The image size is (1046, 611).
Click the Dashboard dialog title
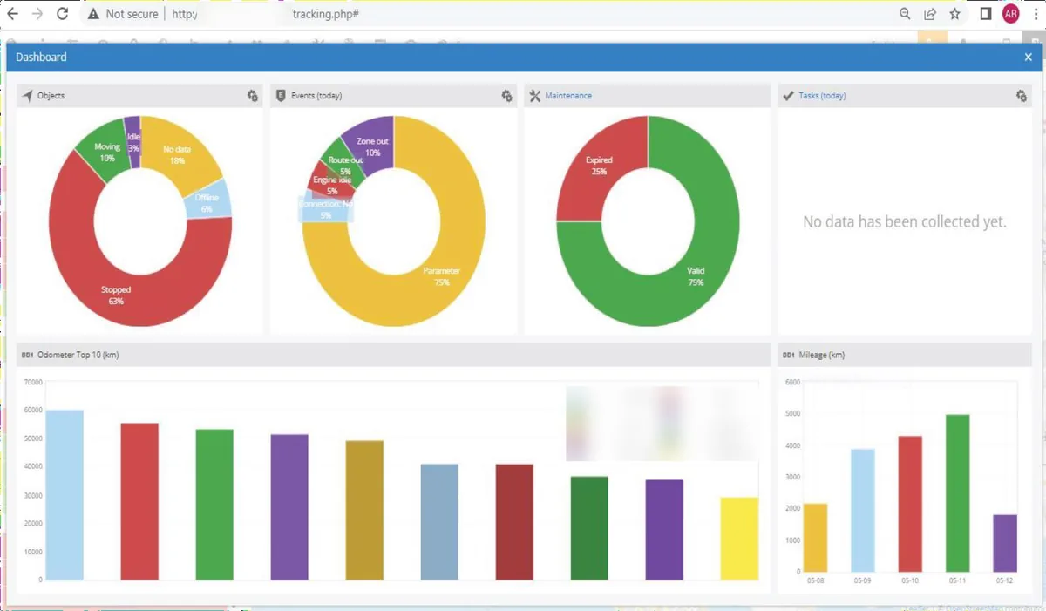(x=41, y=58)
